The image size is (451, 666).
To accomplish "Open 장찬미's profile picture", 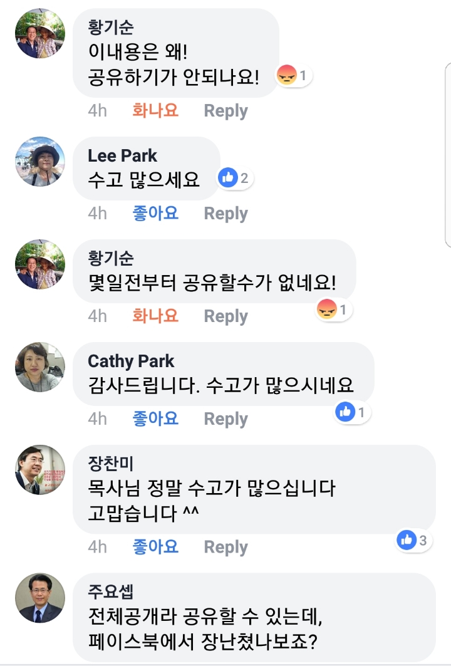I will (x=39, y=470).
